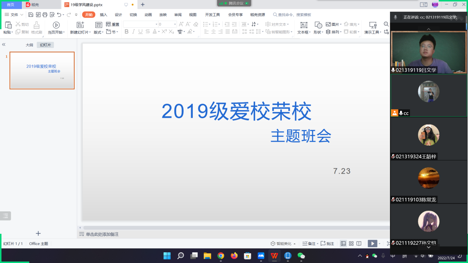Switch to the 大纲 outline tab
468x263 pixels.
29,45
